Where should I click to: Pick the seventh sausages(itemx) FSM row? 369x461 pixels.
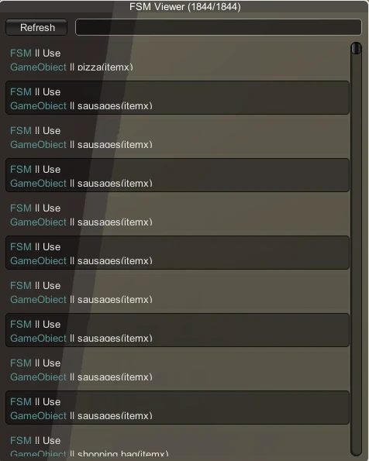click(178, 330)
